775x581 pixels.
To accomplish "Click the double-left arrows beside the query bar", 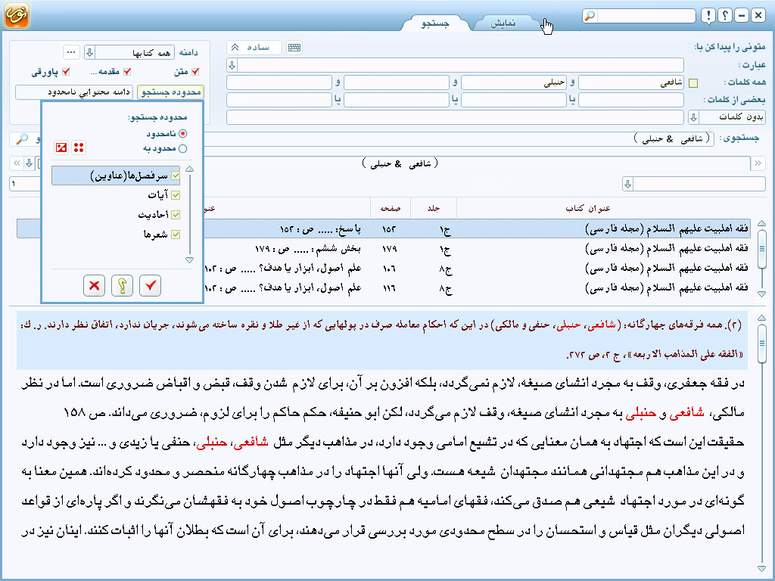I will click(x=17, y=163).
